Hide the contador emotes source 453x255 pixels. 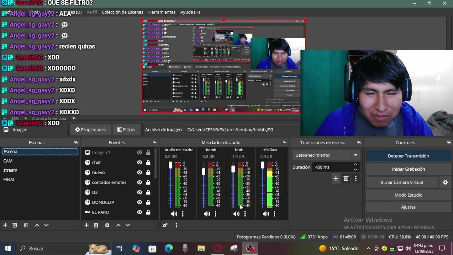coord(139,182)
